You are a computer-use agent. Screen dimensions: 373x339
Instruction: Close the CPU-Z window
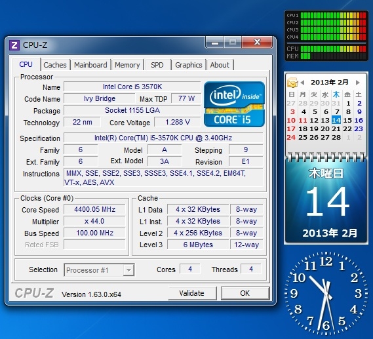[x=257, y=43]
